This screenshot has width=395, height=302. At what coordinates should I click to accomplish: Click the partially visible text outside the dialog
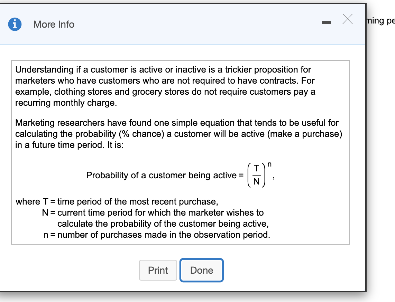(x=381, y=20)
